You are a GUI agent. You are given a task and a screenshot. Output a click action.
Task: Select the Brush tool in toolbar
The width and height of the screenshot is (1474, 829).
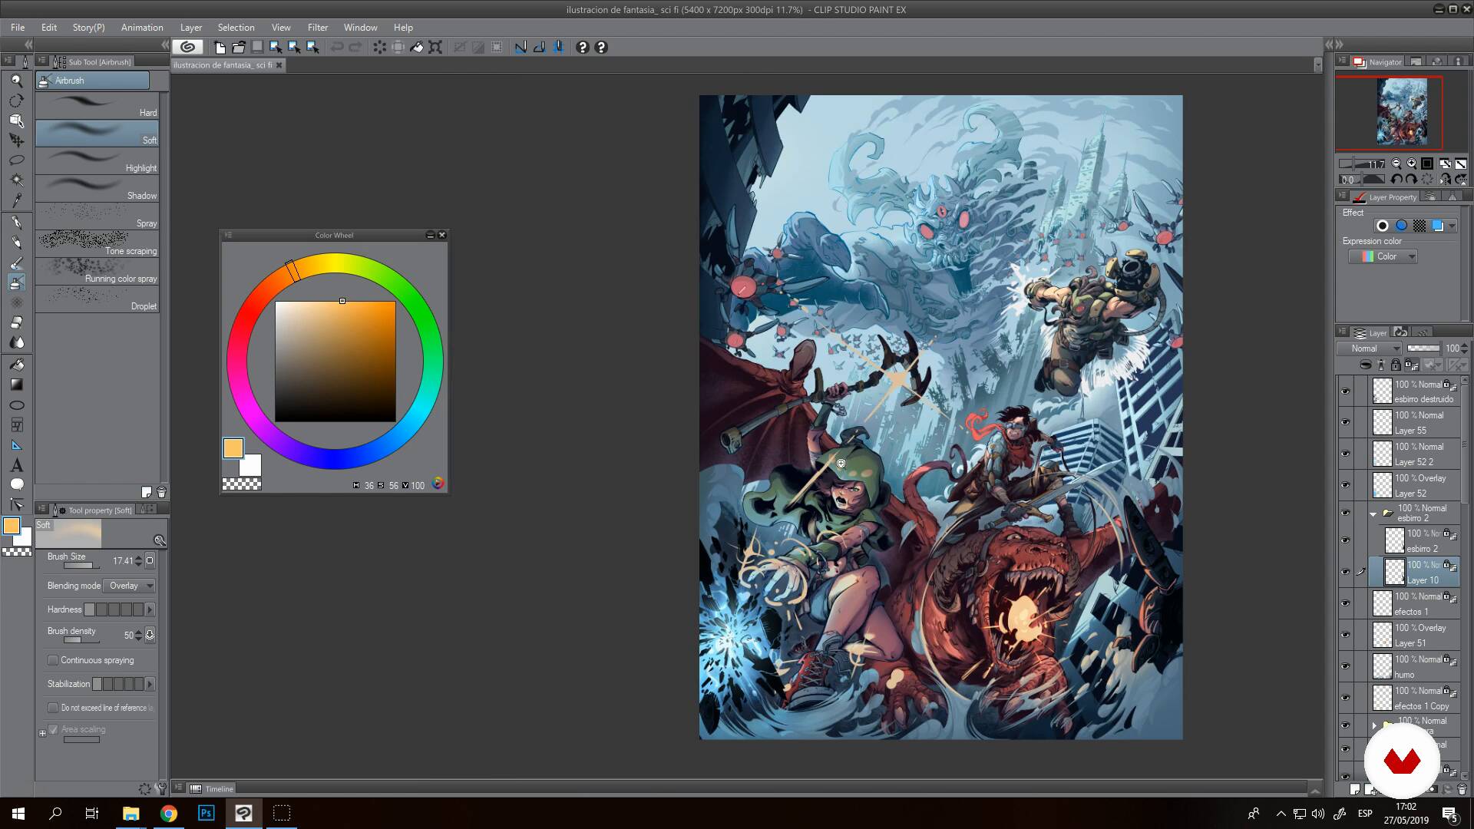point(16,263)
